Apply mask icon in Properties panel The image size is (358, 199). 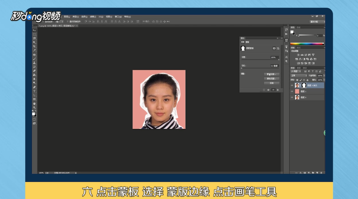[x=268, y=90]
